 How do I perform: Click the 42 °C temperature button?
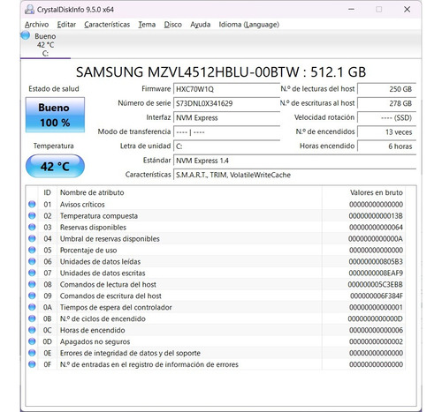(55, 167)
